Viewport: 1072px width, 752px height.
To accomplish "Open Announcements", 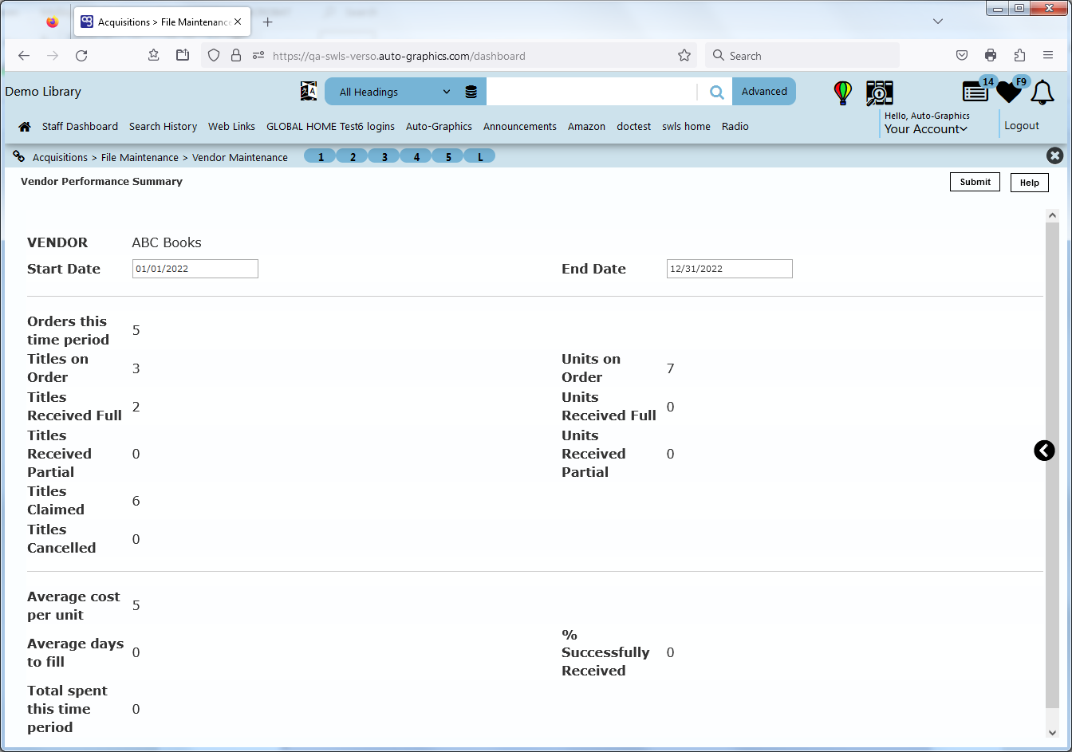I will [x=520, y=127].
